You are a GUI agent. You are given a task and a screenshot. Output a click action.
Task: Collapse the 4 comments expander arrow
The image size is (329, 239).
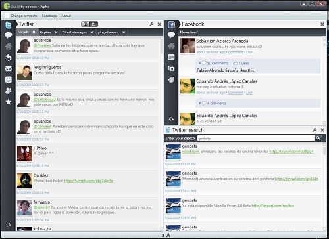(x=199, y=103)
